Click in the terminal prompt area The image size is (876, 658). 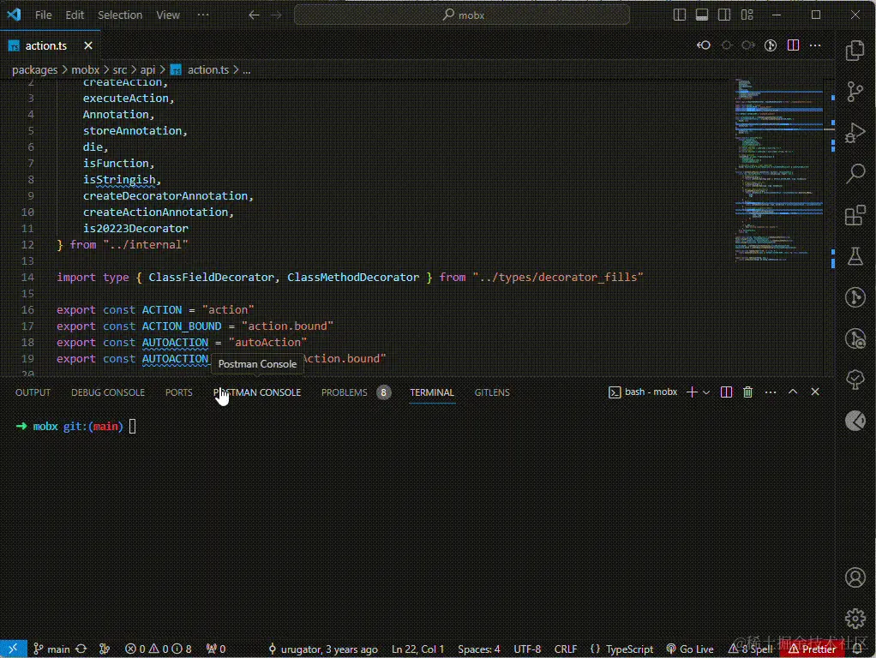133,427
